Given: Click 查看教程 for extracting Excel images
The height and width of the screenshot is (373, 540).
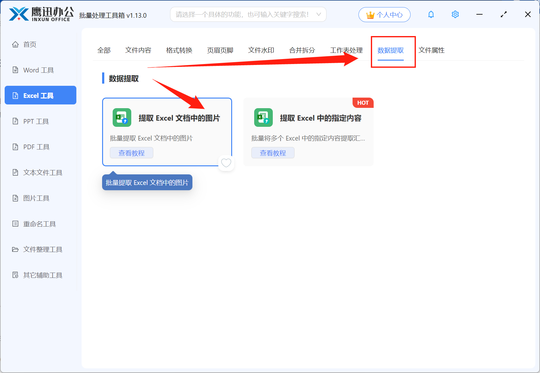Looking at the screenshot, I should (x=131, y=153).
